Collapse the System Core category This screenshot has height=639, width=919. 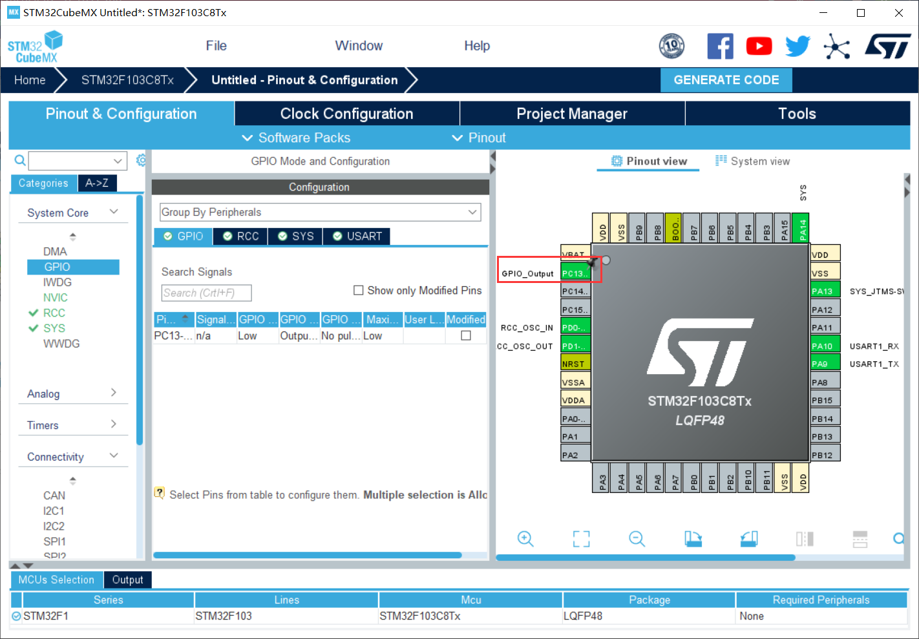click(x=114, y=212)
